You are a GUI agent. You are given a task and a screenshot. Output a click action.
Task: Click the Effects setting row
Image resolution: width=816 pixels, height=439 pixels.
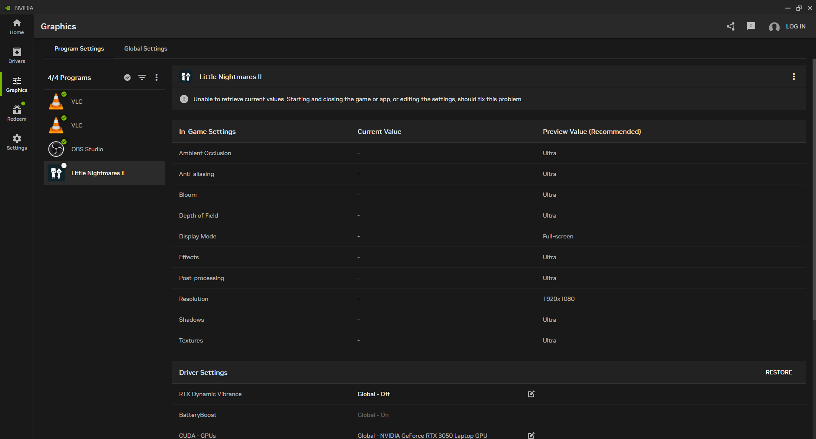pyautogui.click(x=489, y=257)
